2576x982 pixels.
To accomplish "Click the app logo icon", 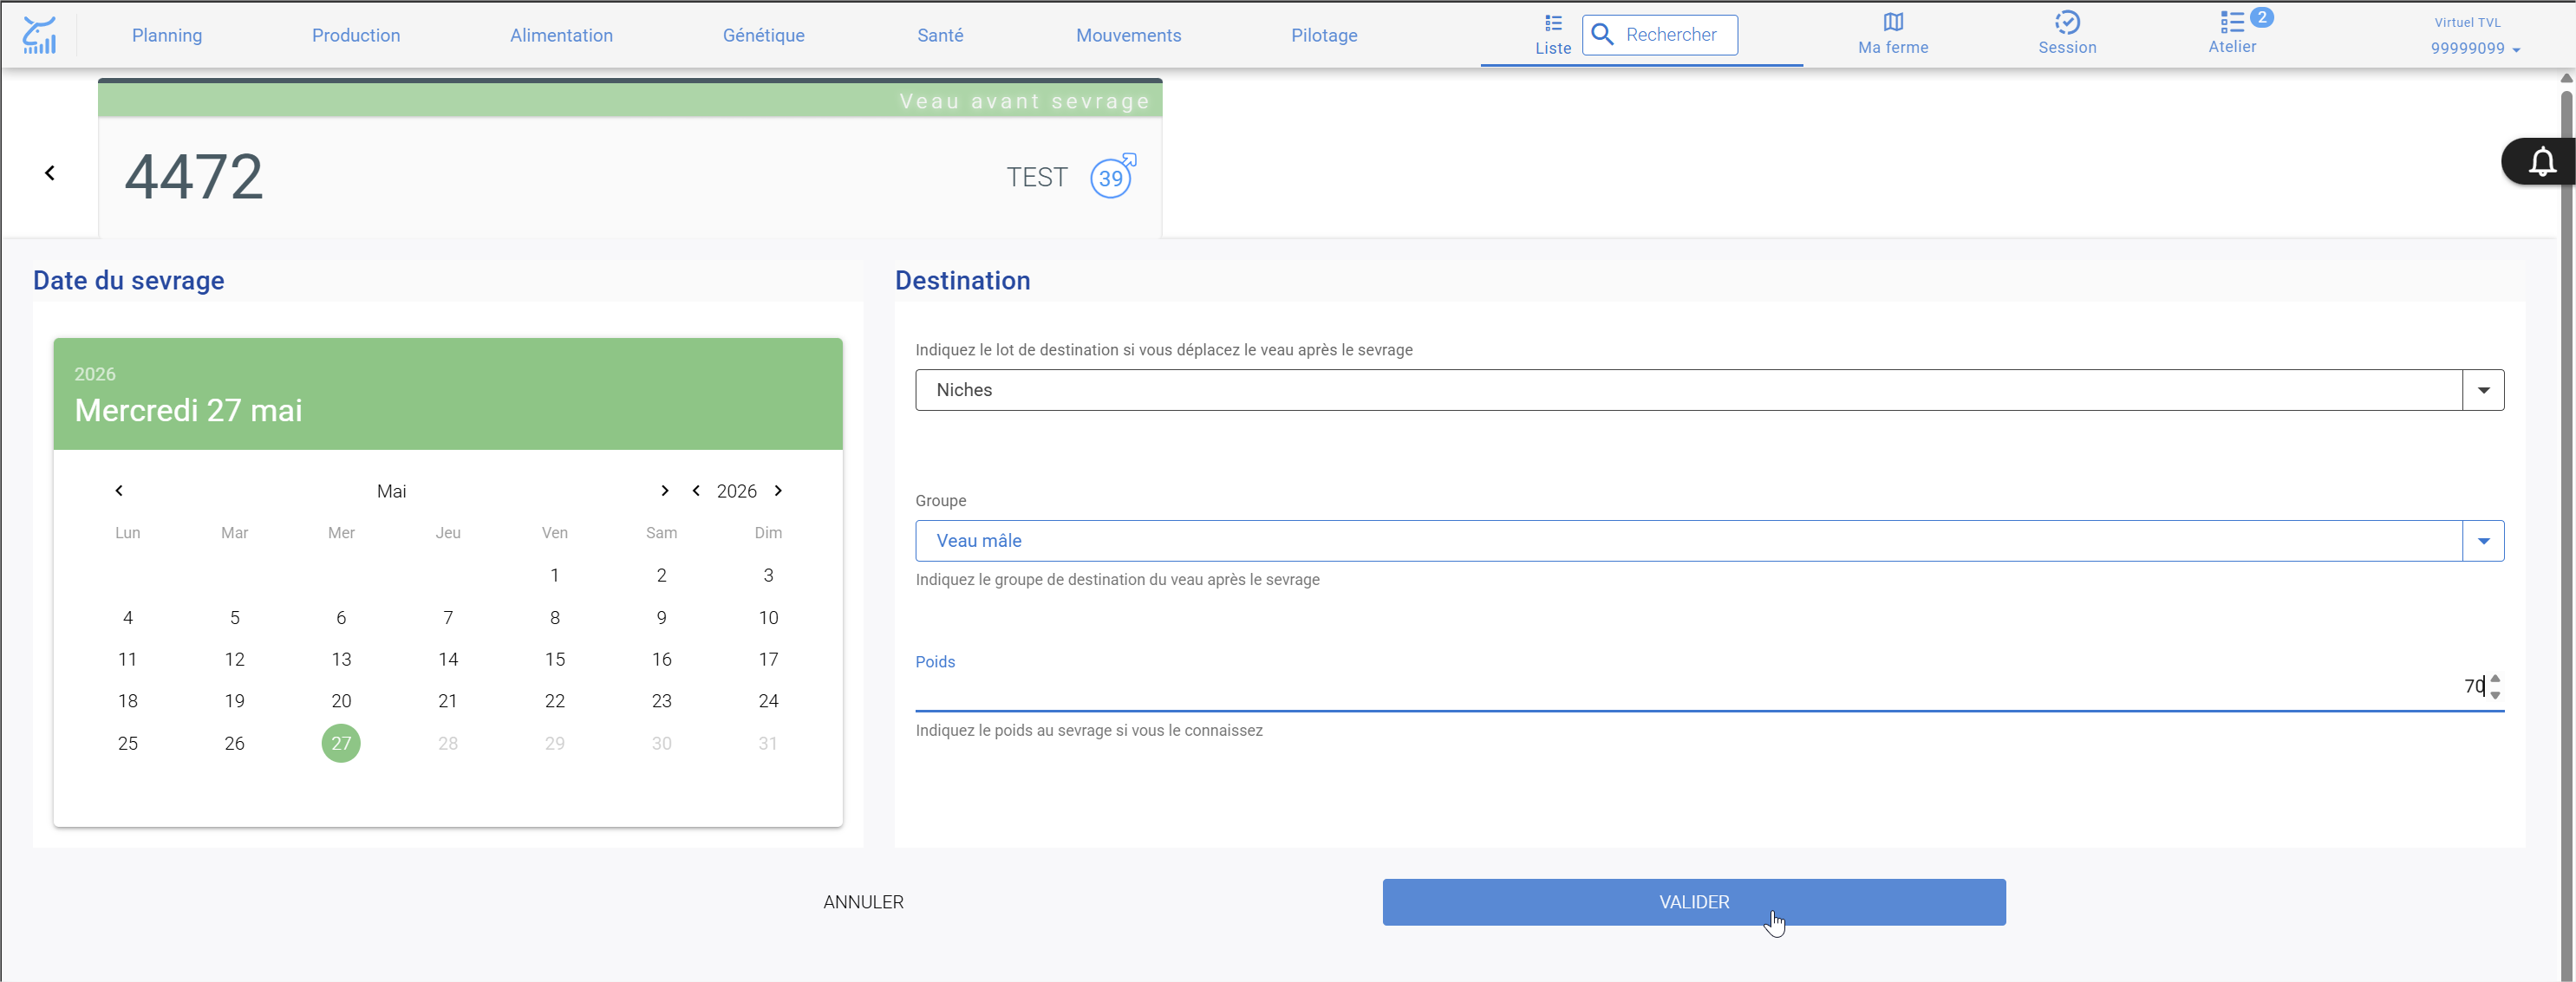I will 39,35.
